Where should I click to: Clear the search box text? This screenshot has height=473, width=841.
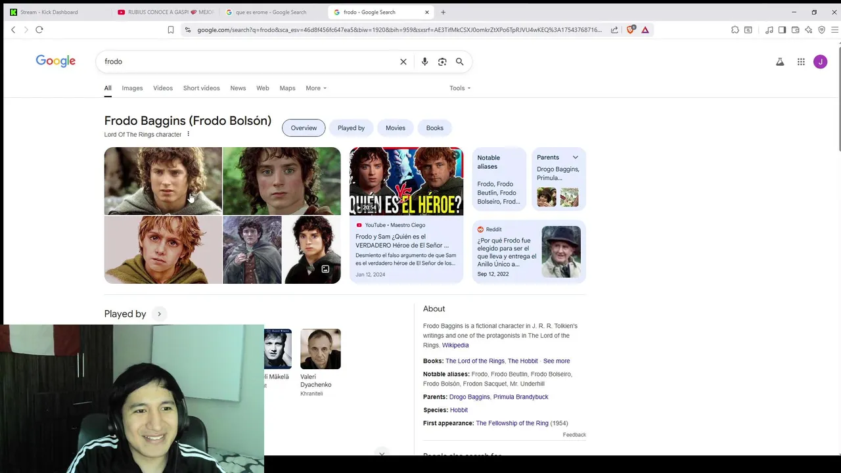tap(403, 62)
